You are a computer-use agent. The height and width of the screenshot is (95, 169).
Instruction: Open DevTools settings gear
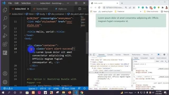point(164,55)
